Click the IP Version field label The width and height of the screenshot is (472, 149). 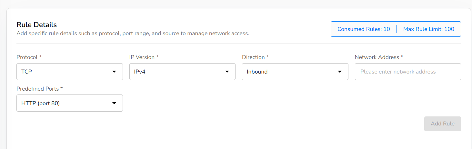click(x=144, y=57)
